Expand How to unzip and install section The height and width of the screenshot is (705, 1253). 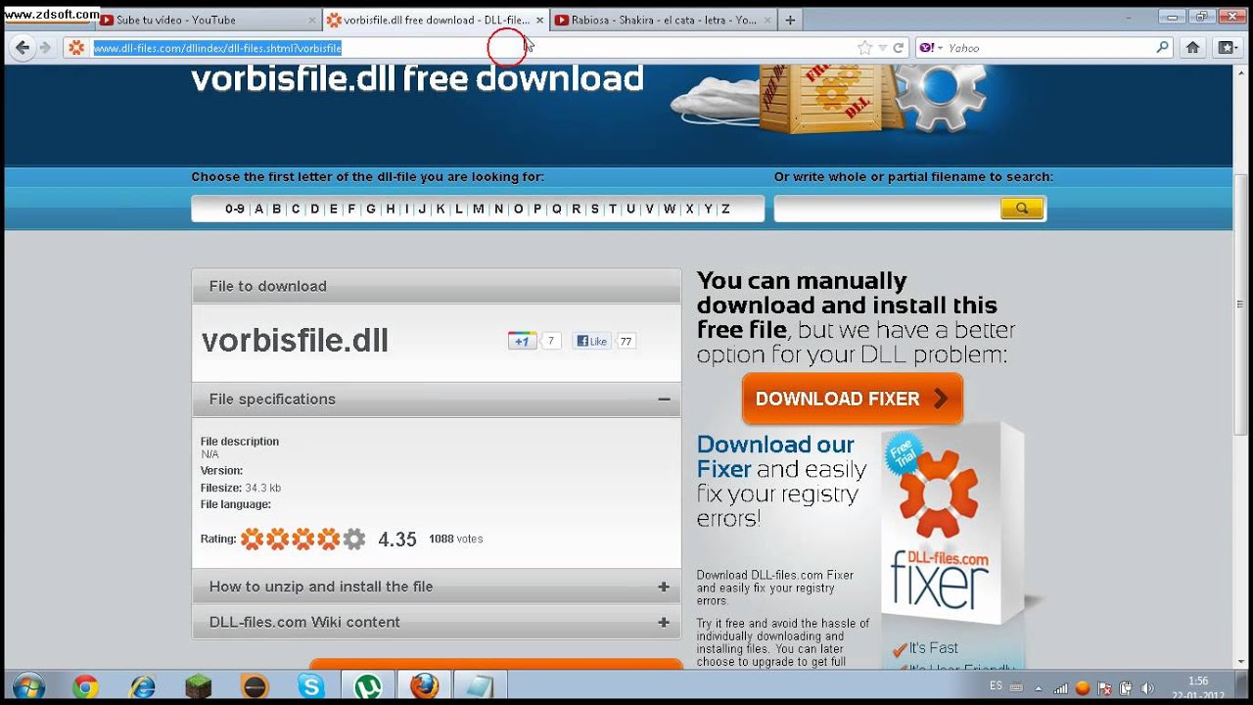click(664, 587)
